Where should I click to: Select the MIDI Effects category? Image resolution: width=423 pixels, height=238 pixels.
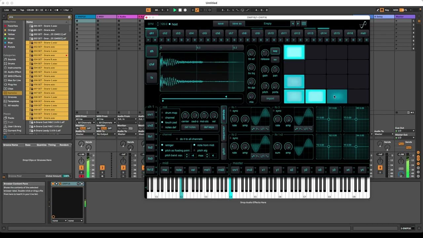tap(14, 76)
